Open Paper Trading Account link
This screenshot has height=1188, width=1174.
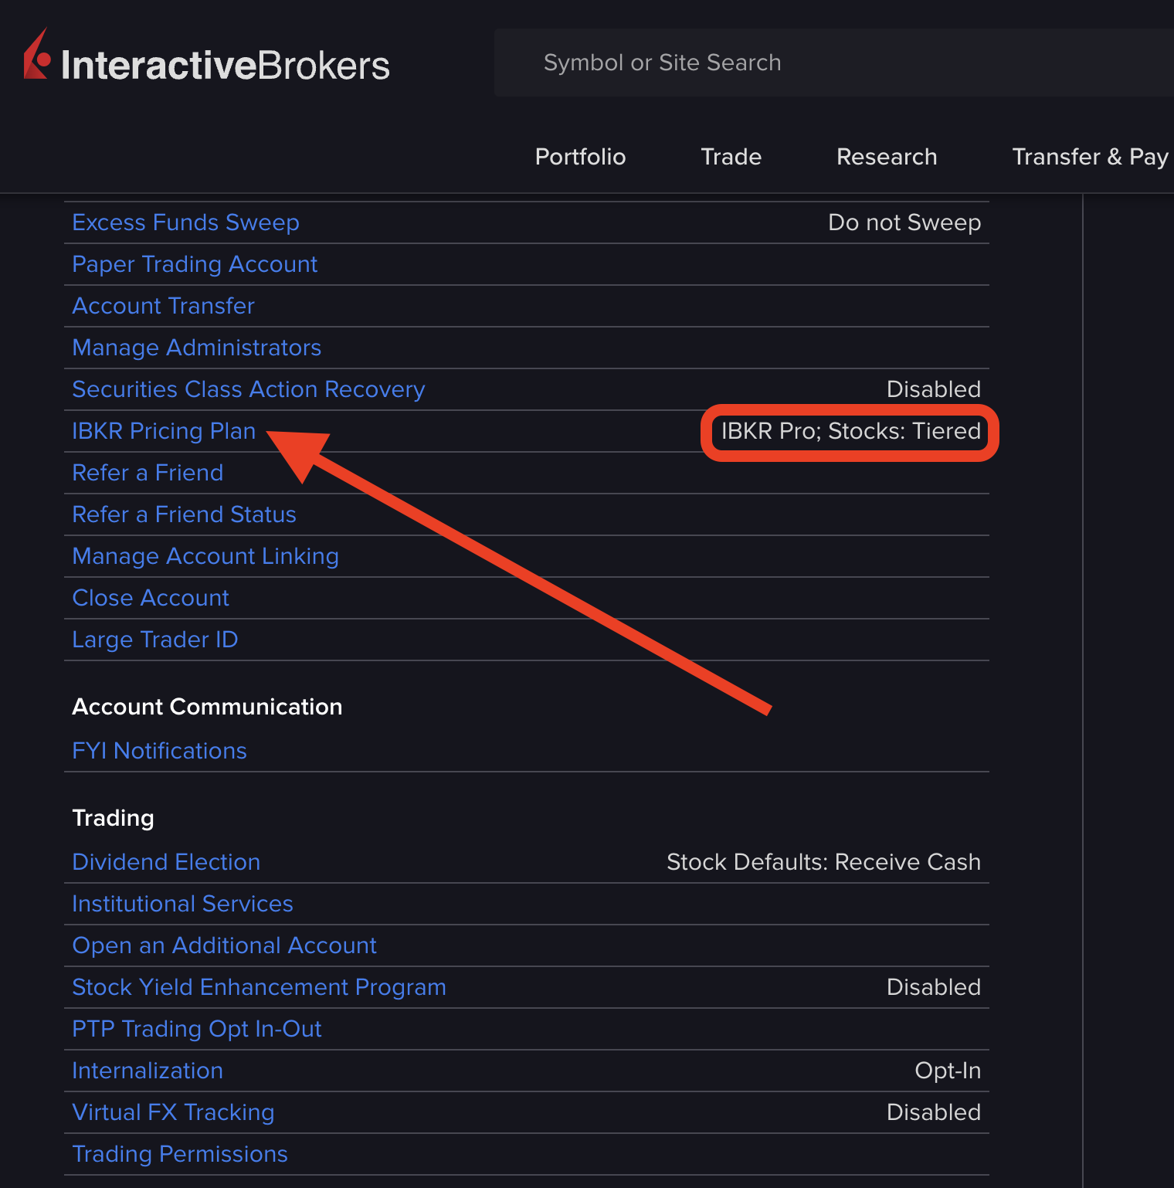point(195,264)
